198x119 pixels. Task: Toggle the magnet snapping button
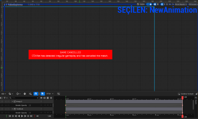coord(36,94)
